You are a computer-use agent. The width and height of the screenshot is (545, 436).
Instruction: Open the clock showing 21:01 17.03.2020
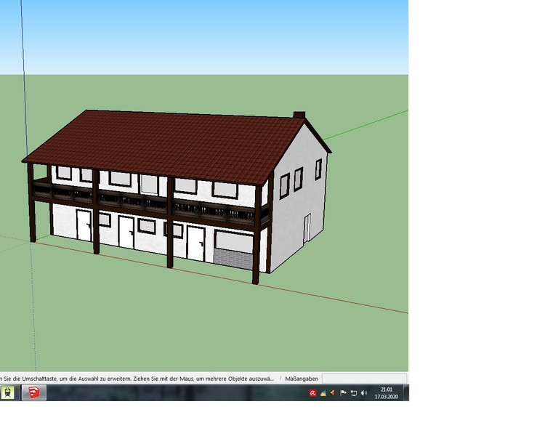click(x=386, y=393)
